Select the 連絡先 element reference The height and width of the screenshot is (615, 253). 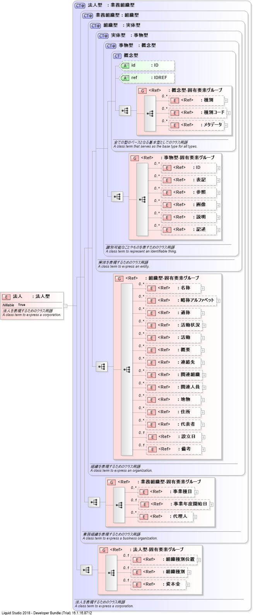tap(173, 362)
